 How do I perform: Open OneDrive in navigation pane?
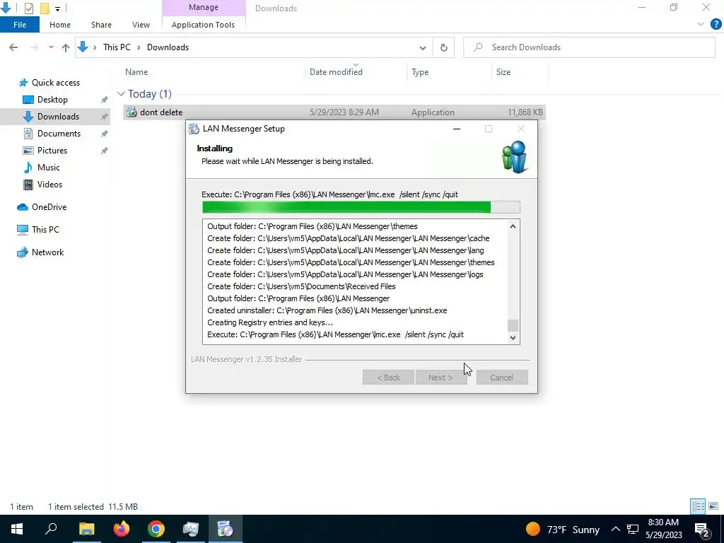pyautogui.click(x=49, y=207)
